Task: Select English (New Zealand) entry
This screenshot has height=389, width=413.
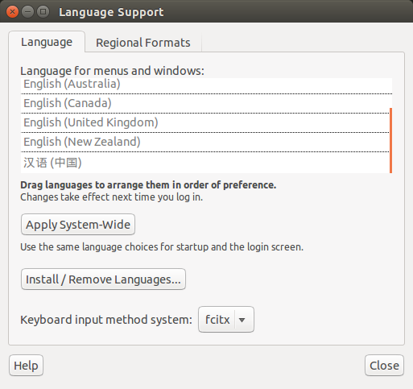Action: (x=206, y=142)
